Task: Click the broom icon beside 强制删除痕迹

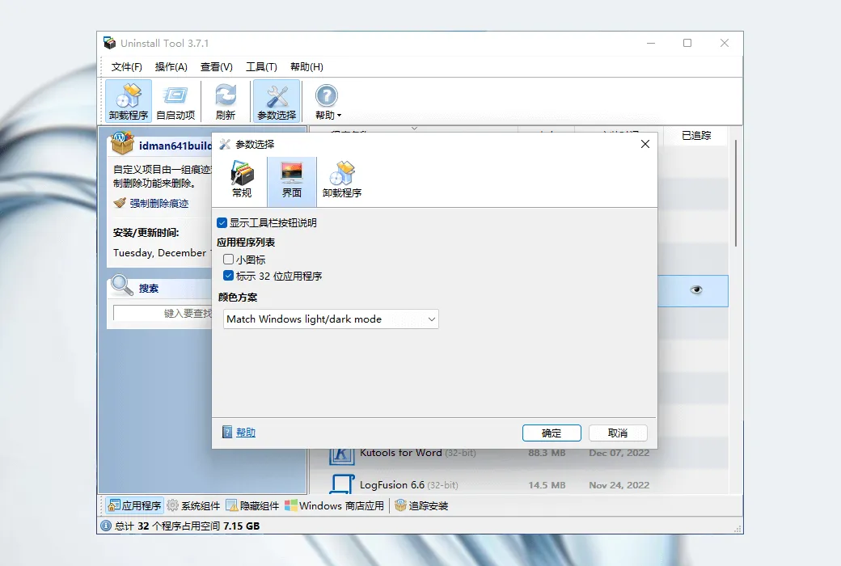Action: coord(120,203)
